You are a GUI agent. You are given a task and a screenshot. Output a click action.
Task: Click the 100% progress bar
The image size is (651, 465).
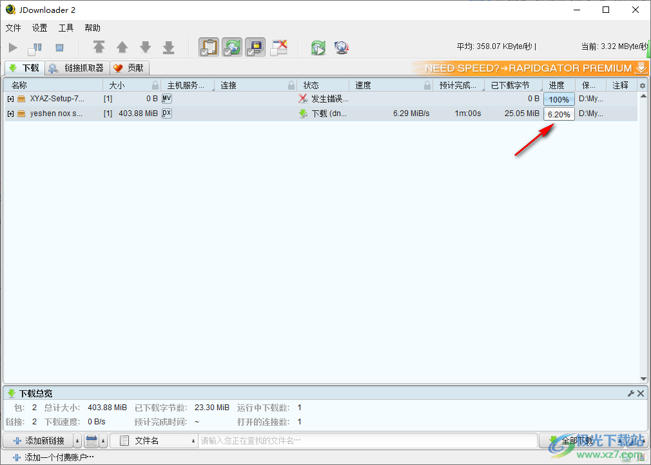pos(559,99)
